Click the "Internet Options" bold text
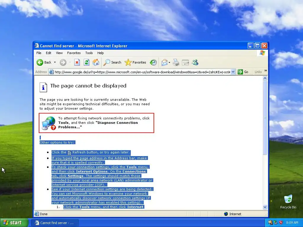This screenshot has width=303, height=227. [x=92, y=171]
